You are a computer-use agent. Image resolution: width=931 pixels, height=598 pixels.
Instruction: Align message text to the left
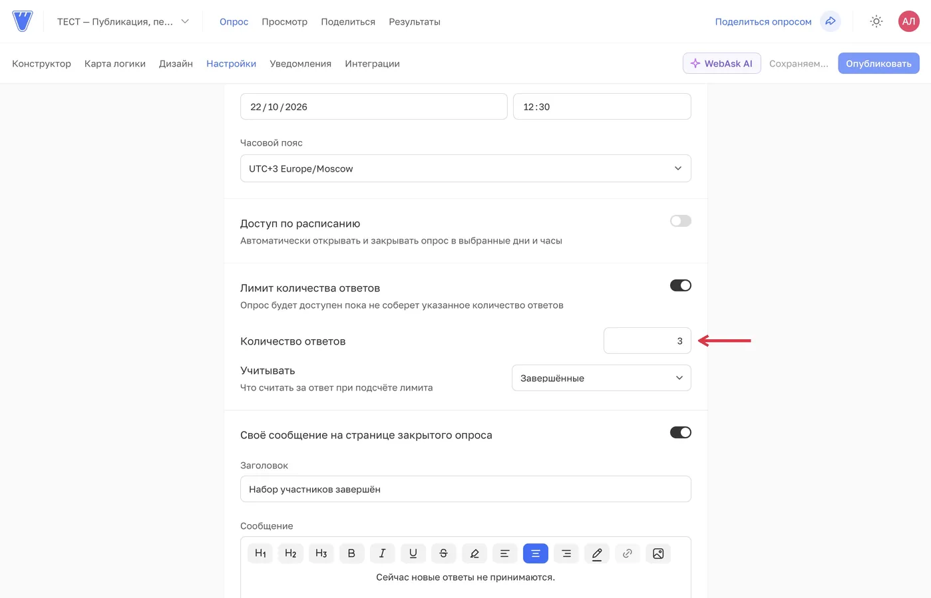pyautogui.click(x=505, y=553)
